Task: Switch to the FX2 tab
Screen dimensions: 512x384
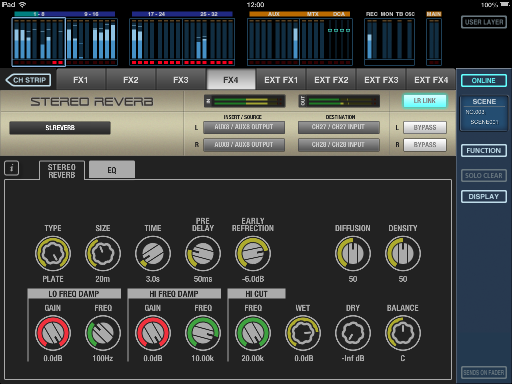Action: (131, 80)
